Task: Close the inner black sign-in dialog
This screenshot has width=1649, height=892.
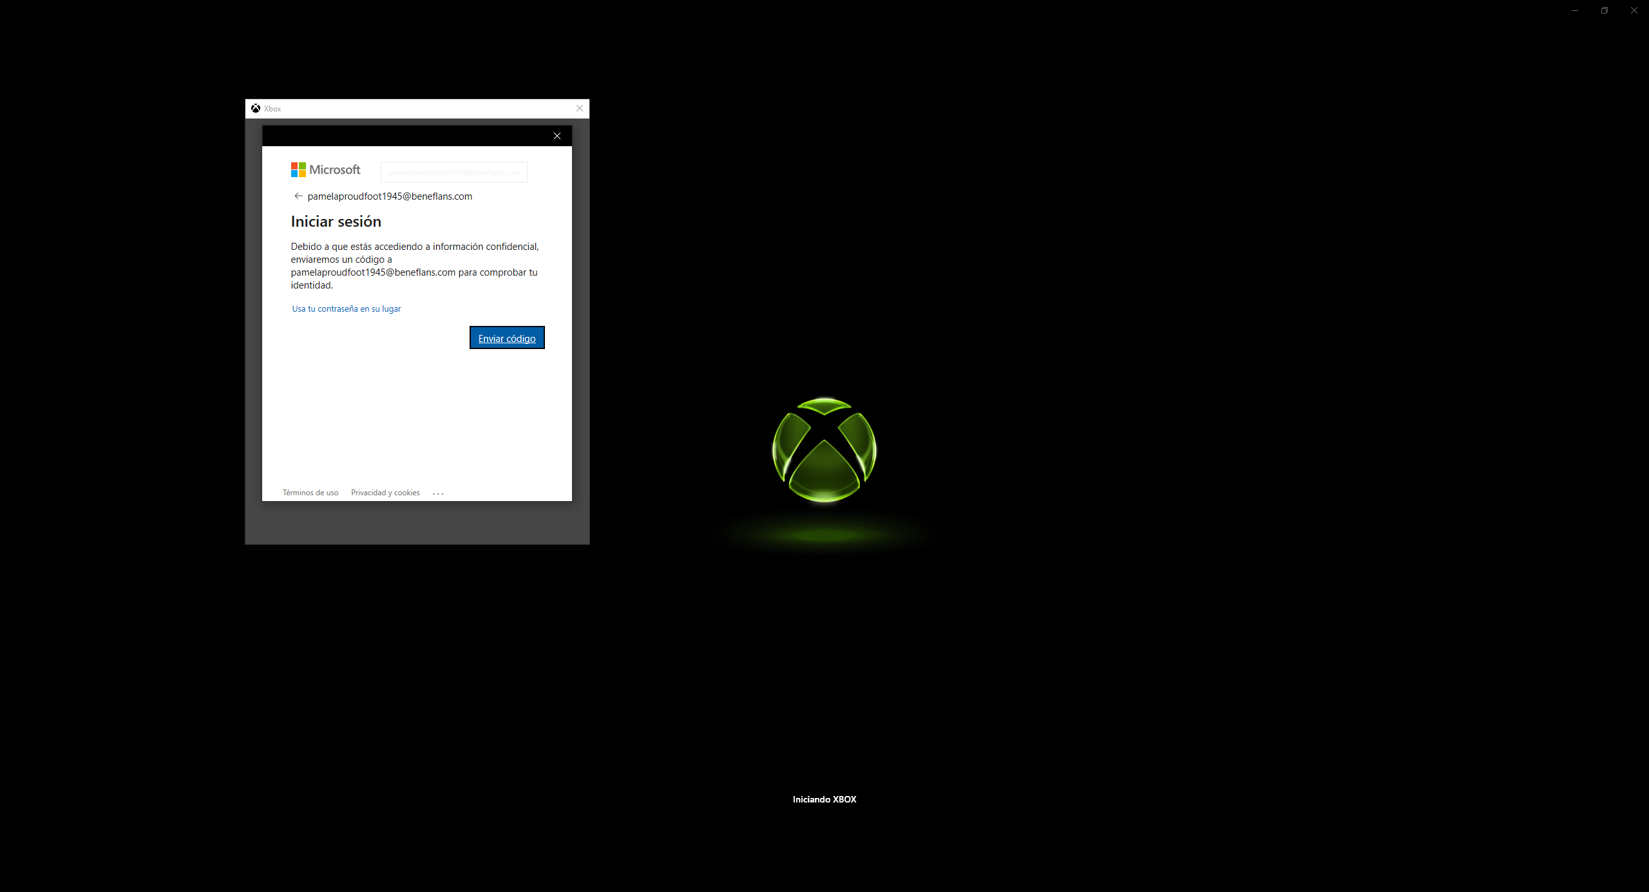Action: pos(557,136)
